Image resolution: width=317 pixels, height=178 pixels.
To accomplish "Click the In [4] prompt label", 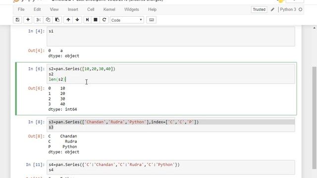I will (x=36, y=31).
